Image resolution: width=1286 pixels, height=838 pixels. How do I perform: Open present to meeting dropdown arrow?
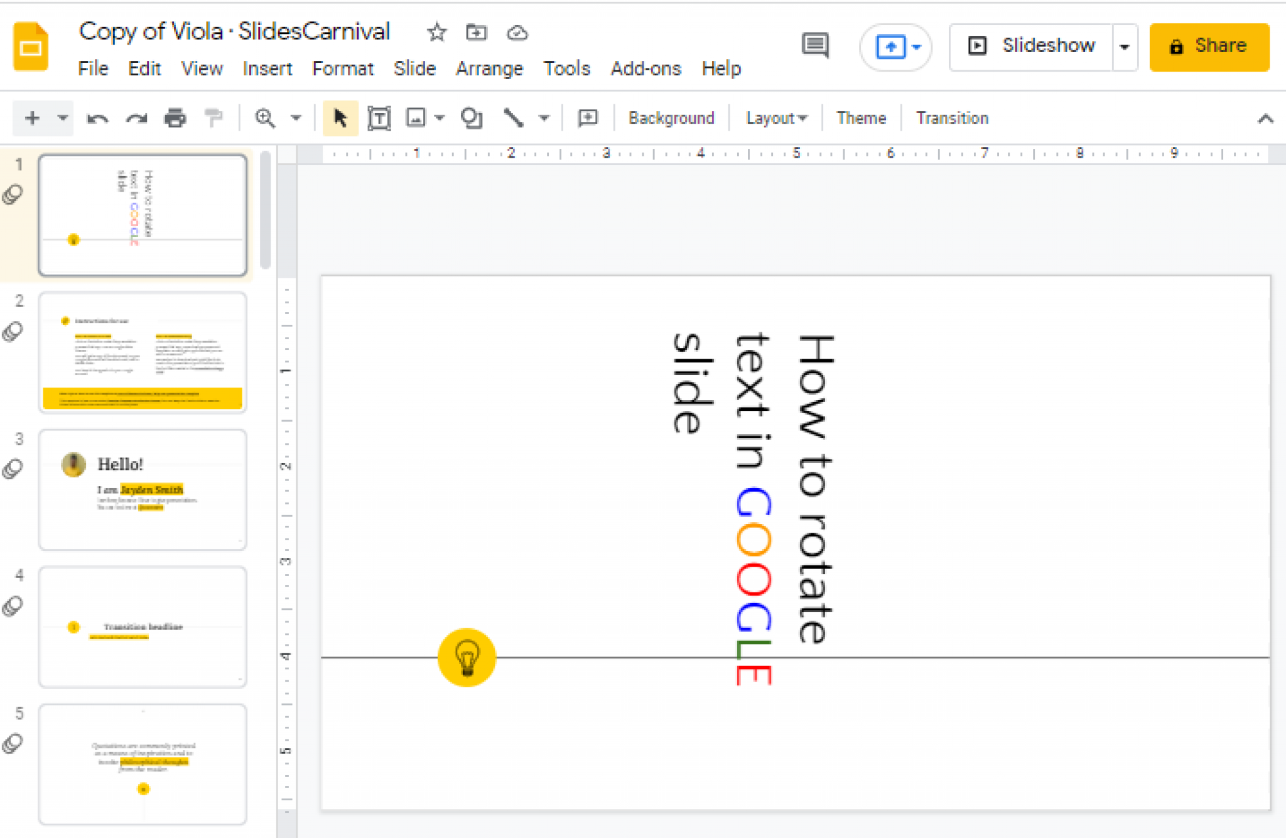tap(917, 47)
